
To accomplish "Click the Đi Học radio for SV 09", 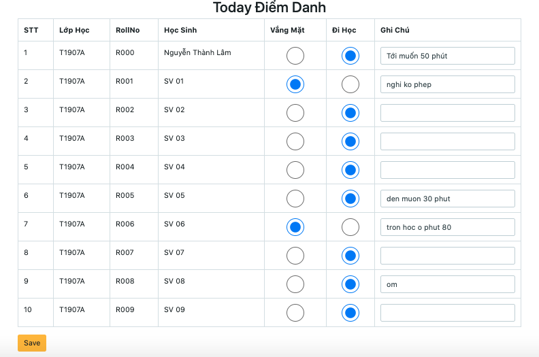I will [x=350, y=313].
